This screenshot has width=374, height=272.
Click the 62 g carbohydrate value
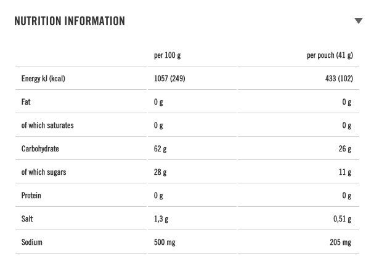point(160,149)
